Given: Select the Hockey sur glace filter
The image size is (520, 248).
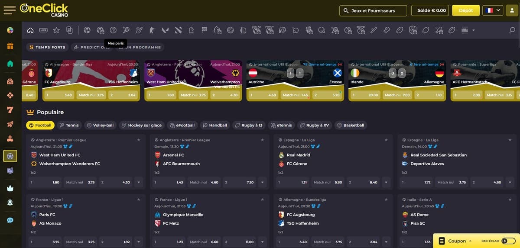Looking at the screenshot, I should (x=141, y=125).
